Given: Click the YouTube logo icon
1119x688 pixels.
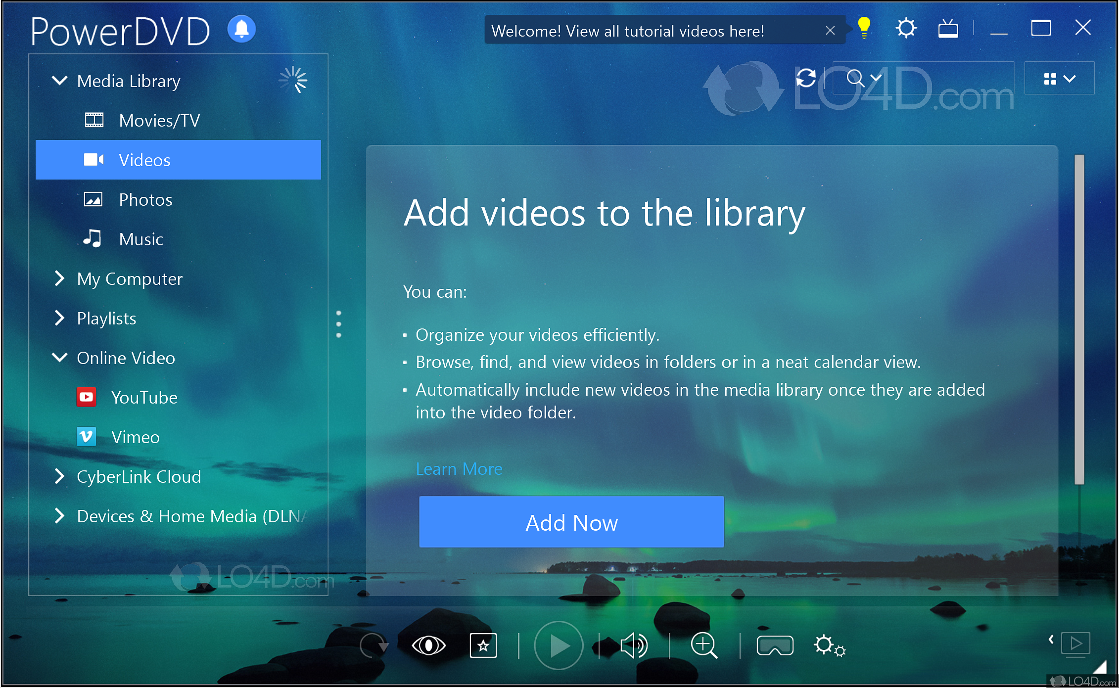Looking at the screenshot, I should [x=87, y=397].
